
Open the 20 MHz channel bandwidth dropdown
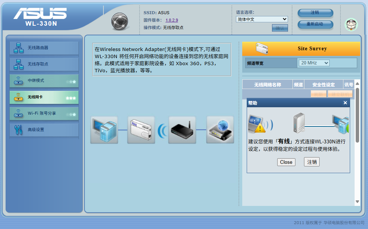coord(314,63)
